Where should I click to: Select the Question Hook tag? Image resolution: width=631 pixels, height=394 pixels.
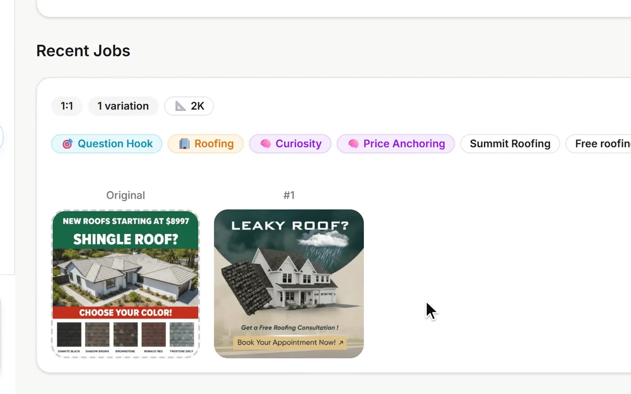(106, 144)
